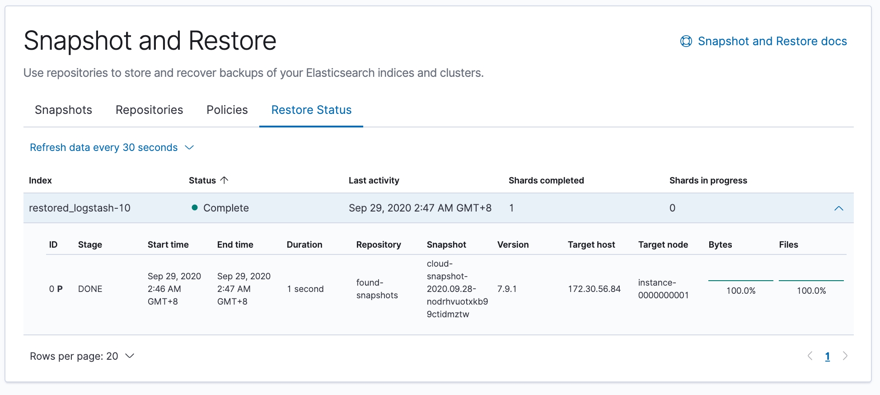This screenshot has height=395, width=880.
Task: Click the Status sort arrow icon
Action: [224, 180]
